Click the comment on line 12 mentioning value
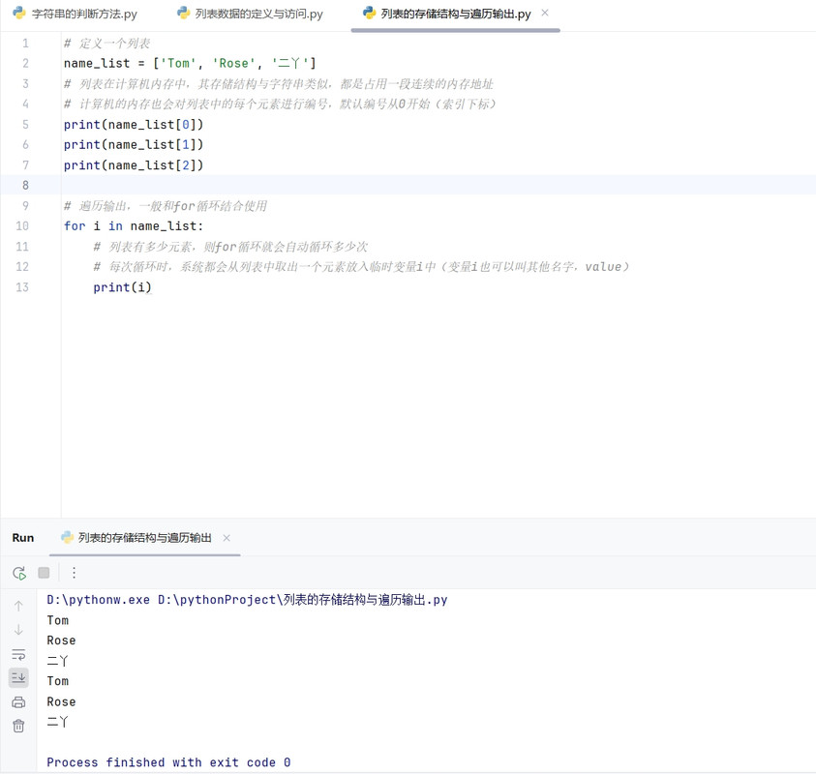 point(362,267)
